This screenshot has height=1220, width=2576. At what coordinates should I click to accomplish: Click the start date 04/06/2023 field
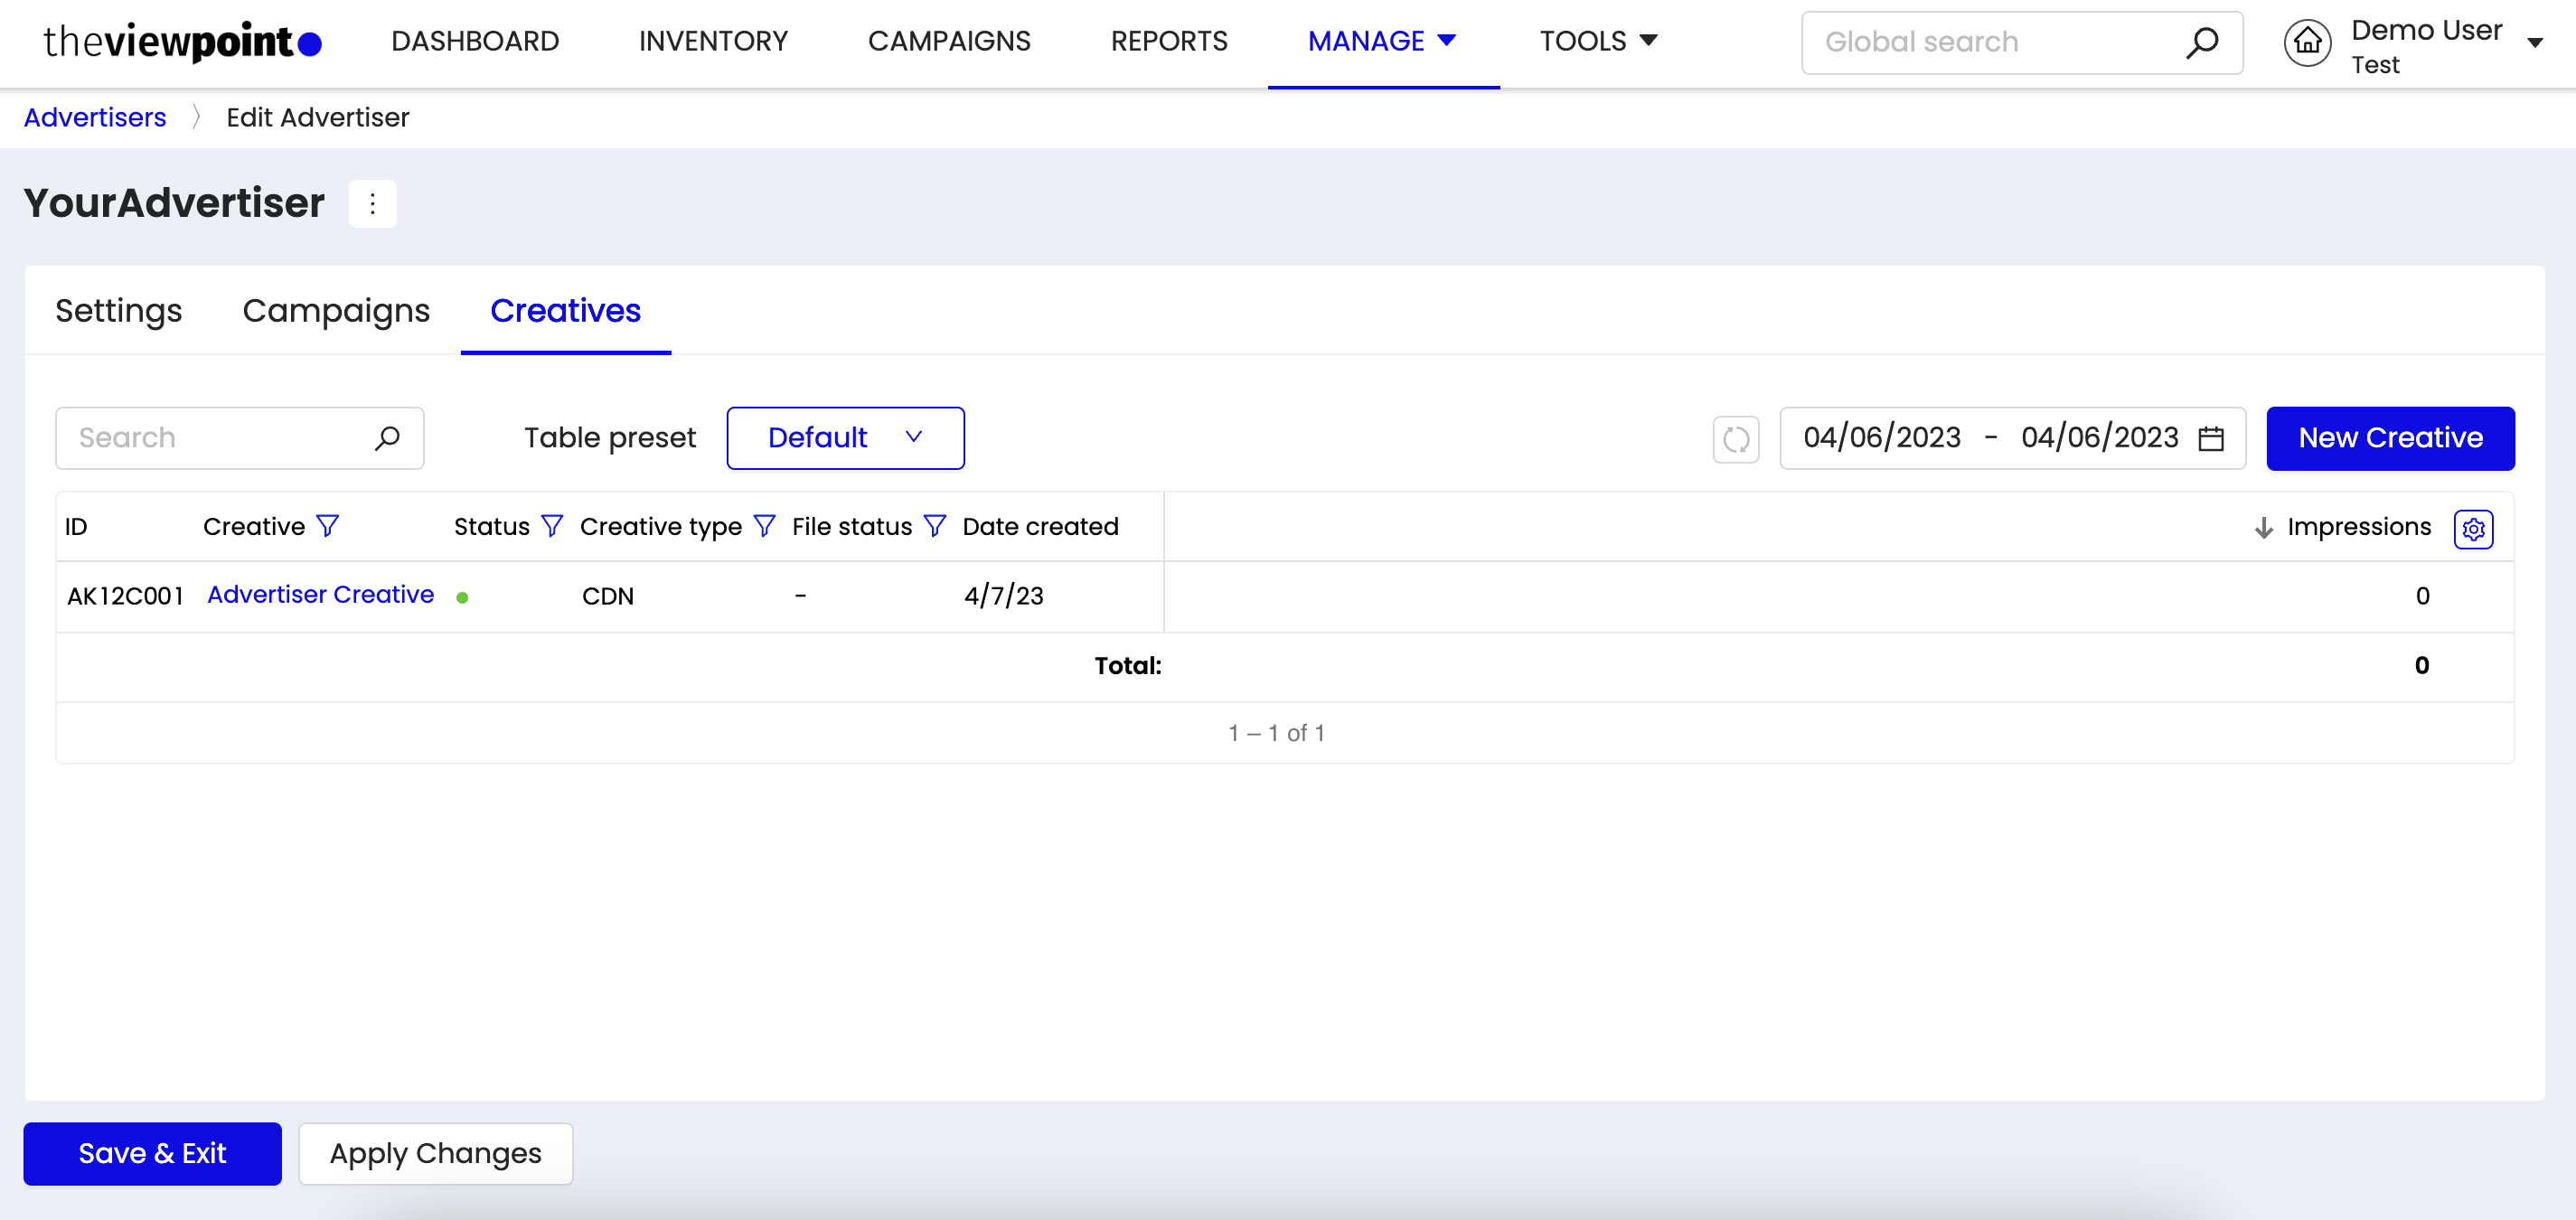click(1882, 438)
